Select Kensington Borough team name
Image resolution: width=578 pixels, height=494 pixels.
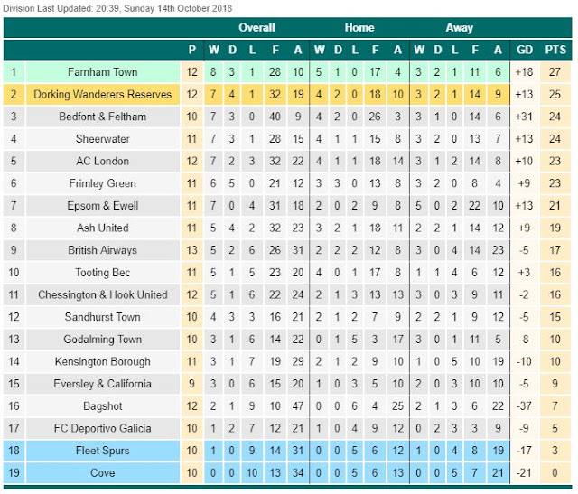[x=103, y=361]
